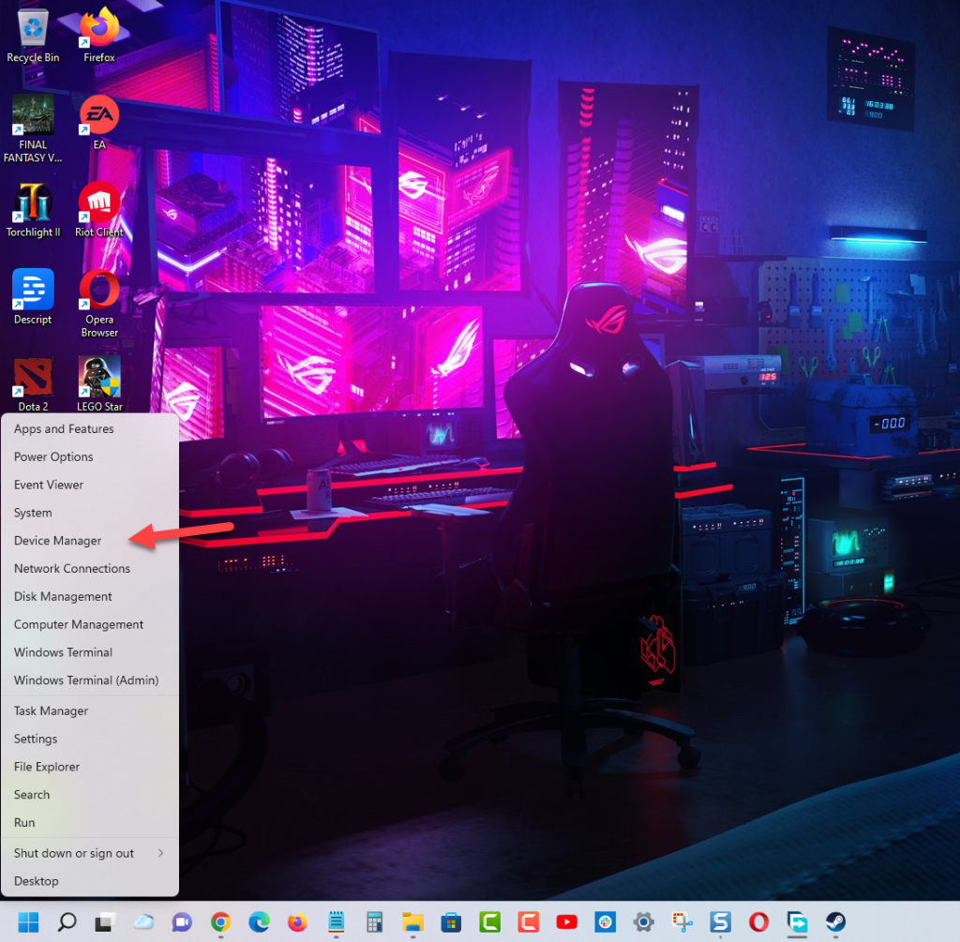Screen dimensions: 960x942
Task: Open the blue S Snagit icon
Action: (x=721, y=921)
